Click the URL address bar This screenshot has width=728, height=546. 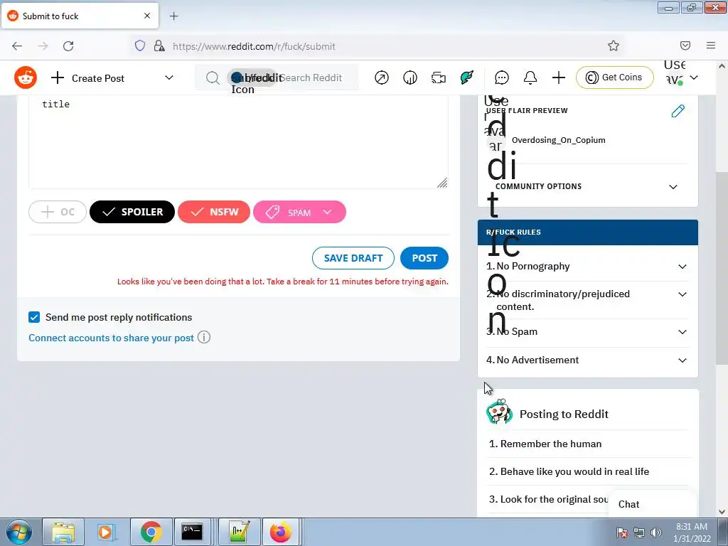point(376,46)
